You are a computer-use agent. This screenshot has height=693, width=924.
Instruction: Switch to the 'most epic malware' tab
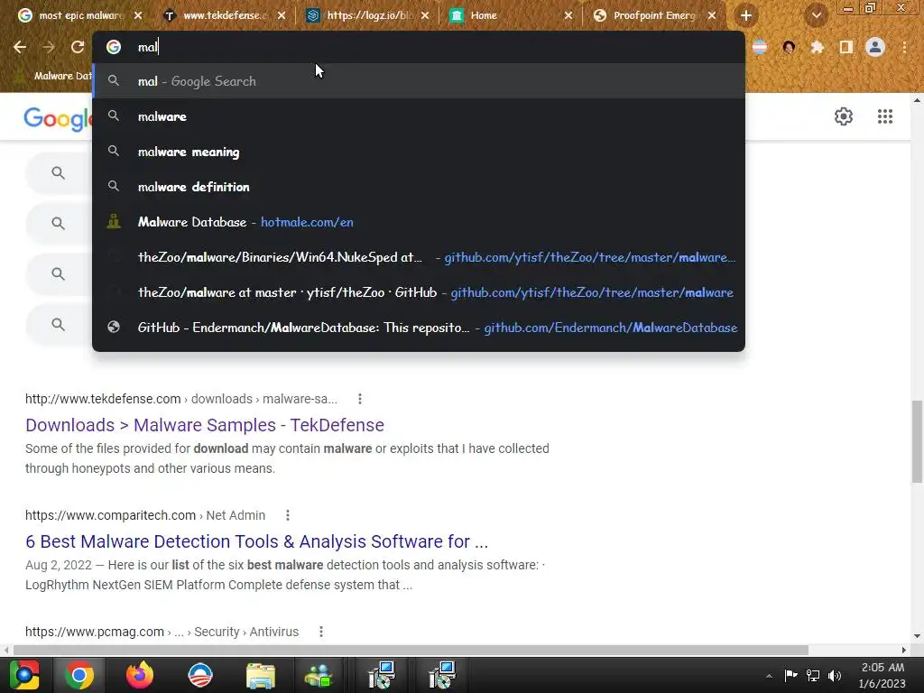click(70, 16)
